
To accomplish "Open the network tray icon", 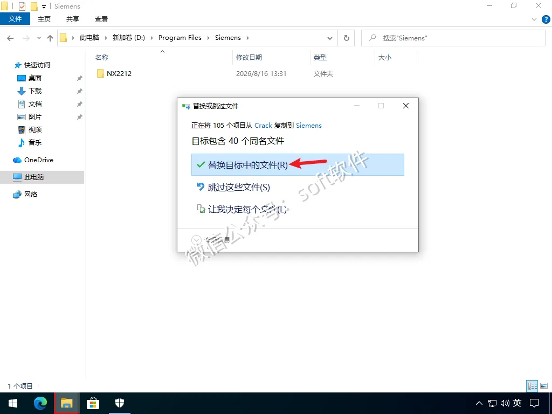I will point(492,403).
